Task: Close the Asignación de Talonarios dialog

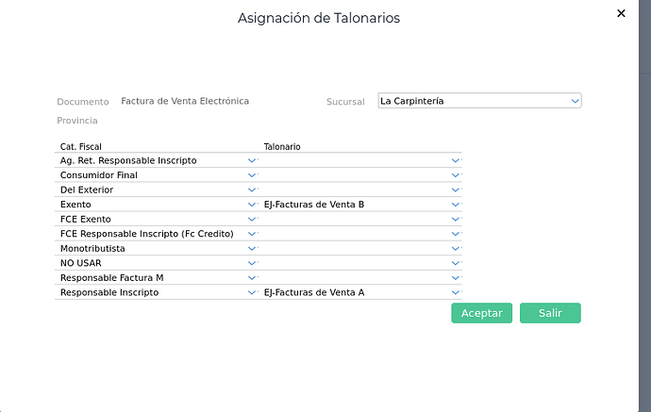Action: [620, 14]
